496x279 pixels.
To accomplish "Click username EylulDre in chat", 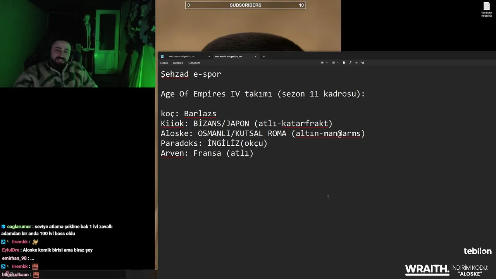I will (10, 250).
